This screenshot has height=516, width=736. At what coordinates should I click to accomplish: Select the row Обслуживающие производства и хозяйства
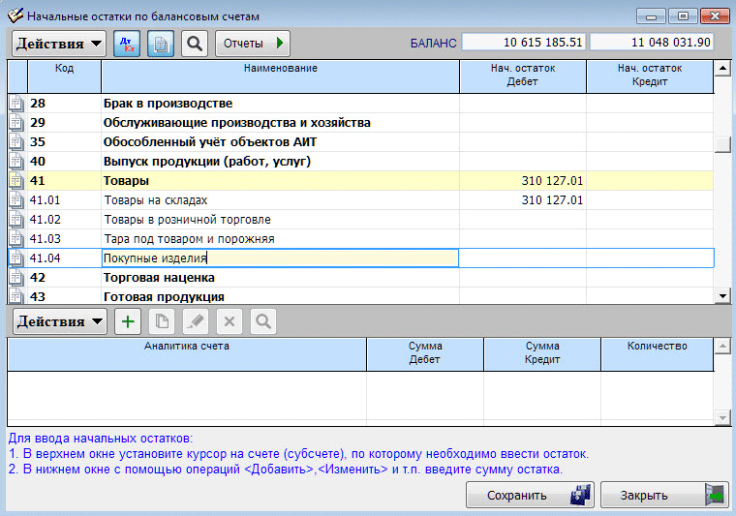(x=360, y=122)
